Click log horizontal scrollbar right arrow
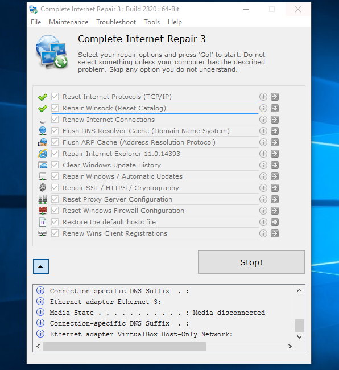The image size is (339, 370). pos(290,347)
